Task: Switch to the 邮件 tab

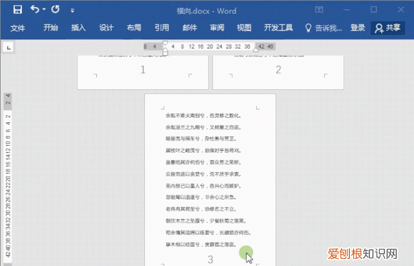Action: pos(190,28)
